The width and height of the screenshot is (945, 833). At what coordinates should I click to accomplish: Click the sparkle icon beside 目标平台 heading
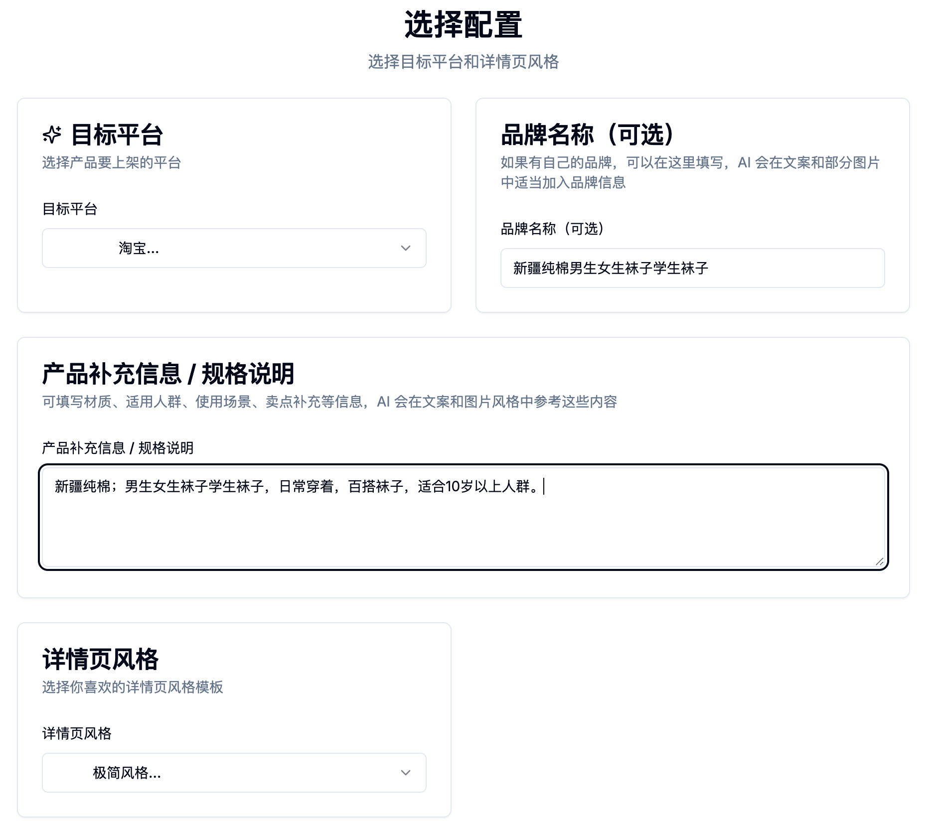[x=52, y=135]
